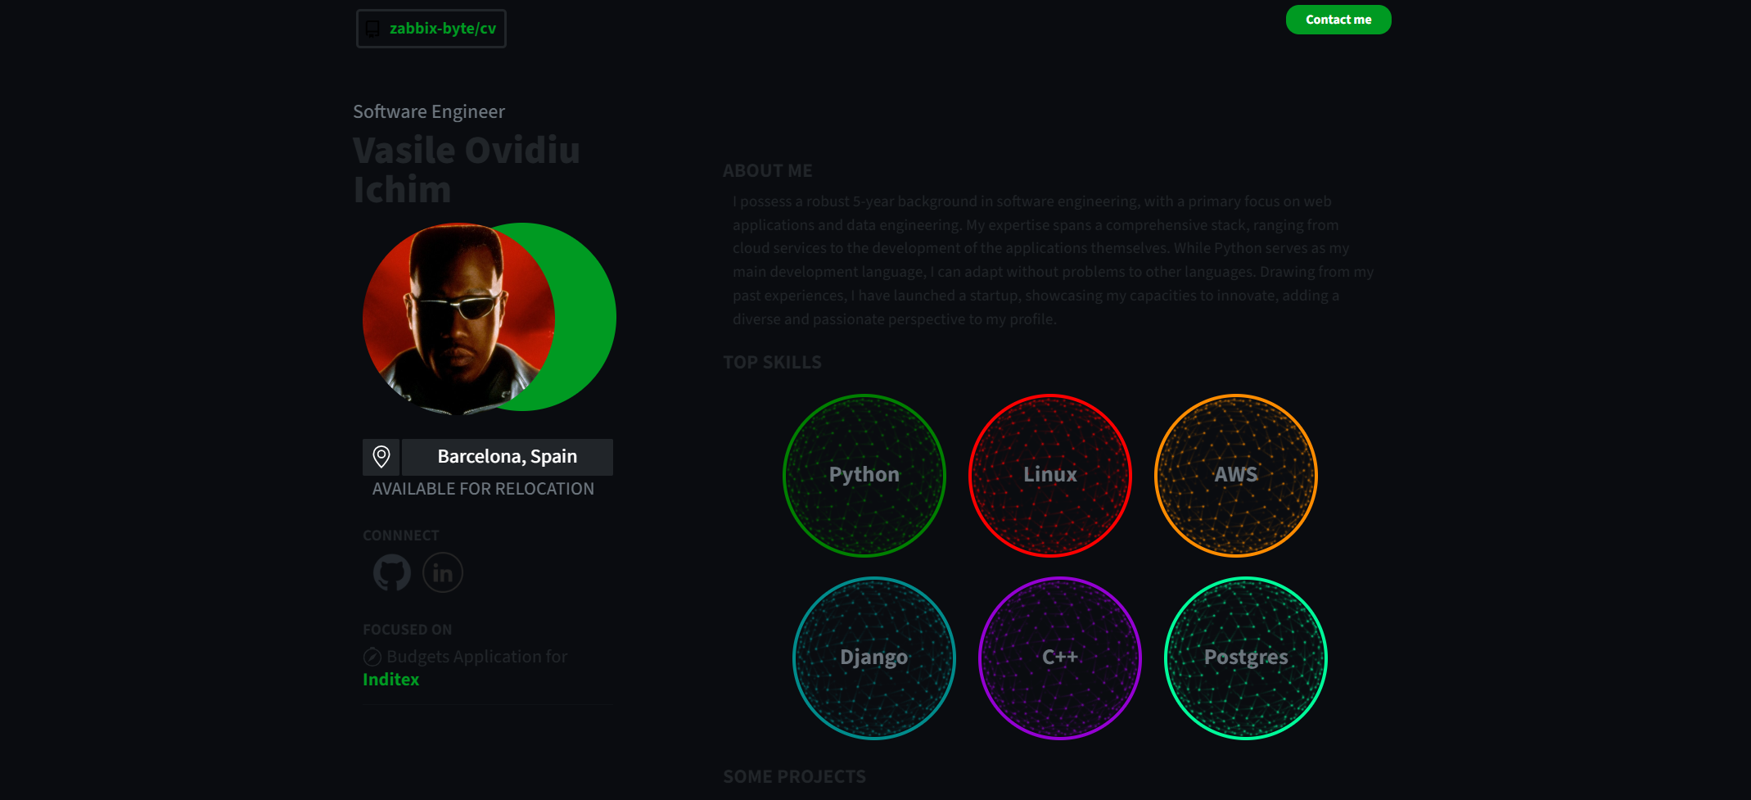Open the LinkedIn profile icon
Image resolution: width=1751 pixels, height=800 pixels.
442,572
